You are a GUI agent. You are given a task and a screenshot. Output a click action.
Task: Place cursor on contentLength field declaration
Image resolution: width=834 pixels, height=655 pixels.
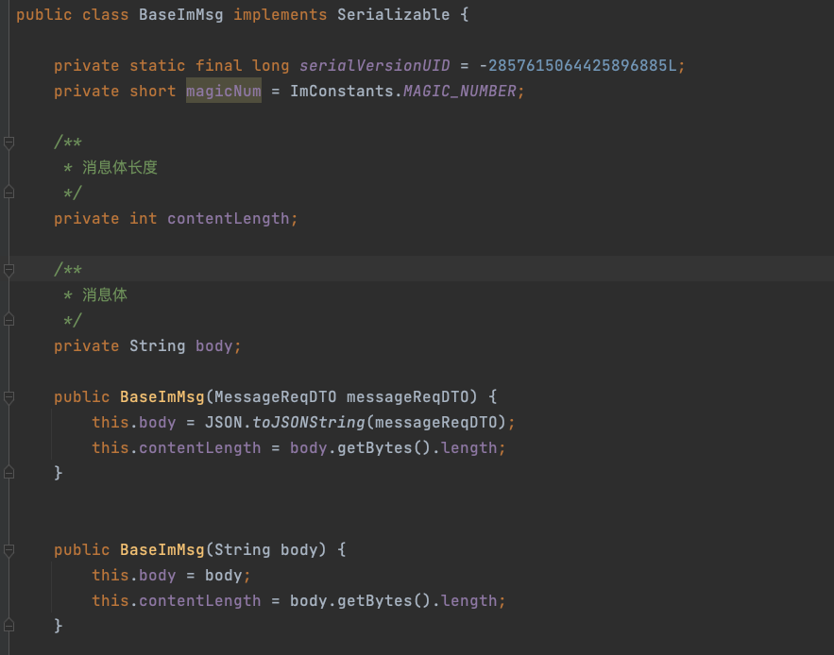coord(228,219)
